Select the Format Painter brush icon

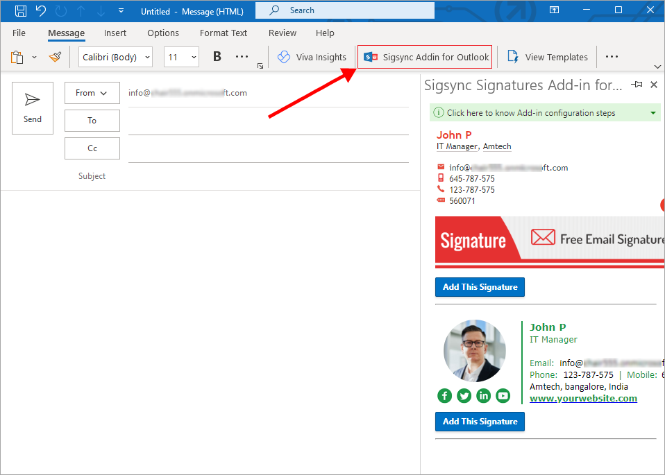tap(55, 57)
